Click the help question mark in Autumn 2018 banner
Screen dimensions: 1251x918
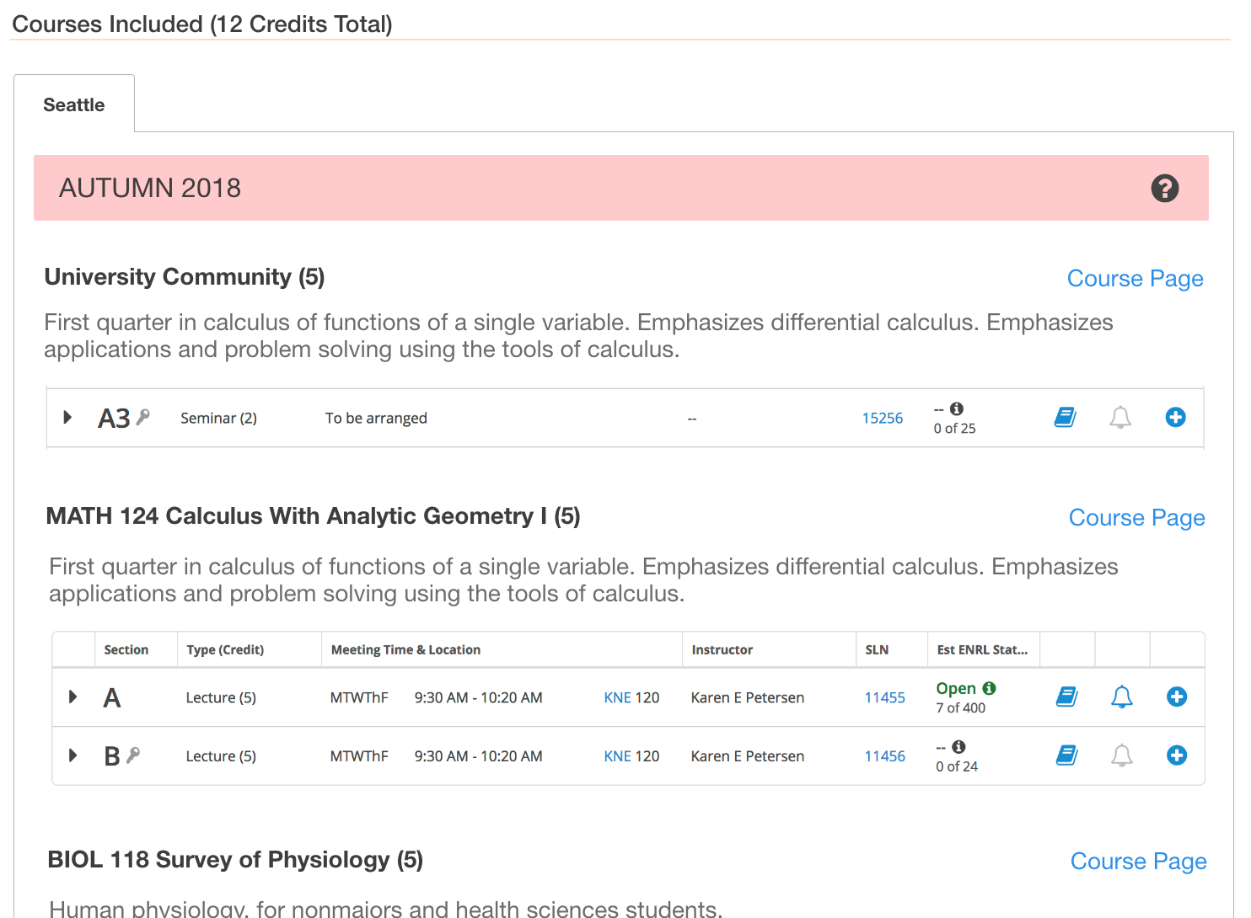[x=1164, y=188]
